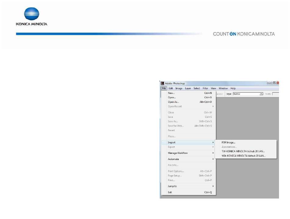
Task: Expand the Export submenu arrow
Action: click(x=213, y=147)
